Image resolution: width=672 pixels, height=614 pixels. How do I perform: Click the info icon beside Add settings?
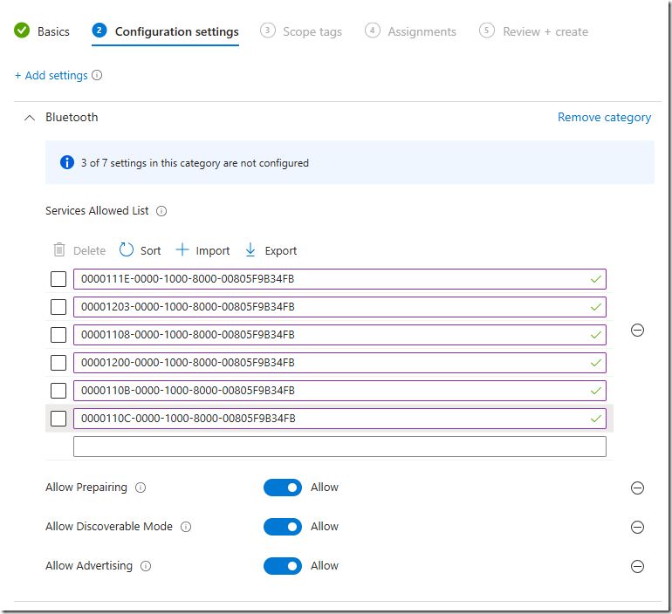point(97,75)
